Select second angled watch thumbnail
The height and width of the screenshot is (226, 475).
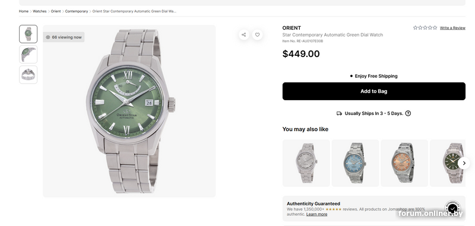pos(28,55)
